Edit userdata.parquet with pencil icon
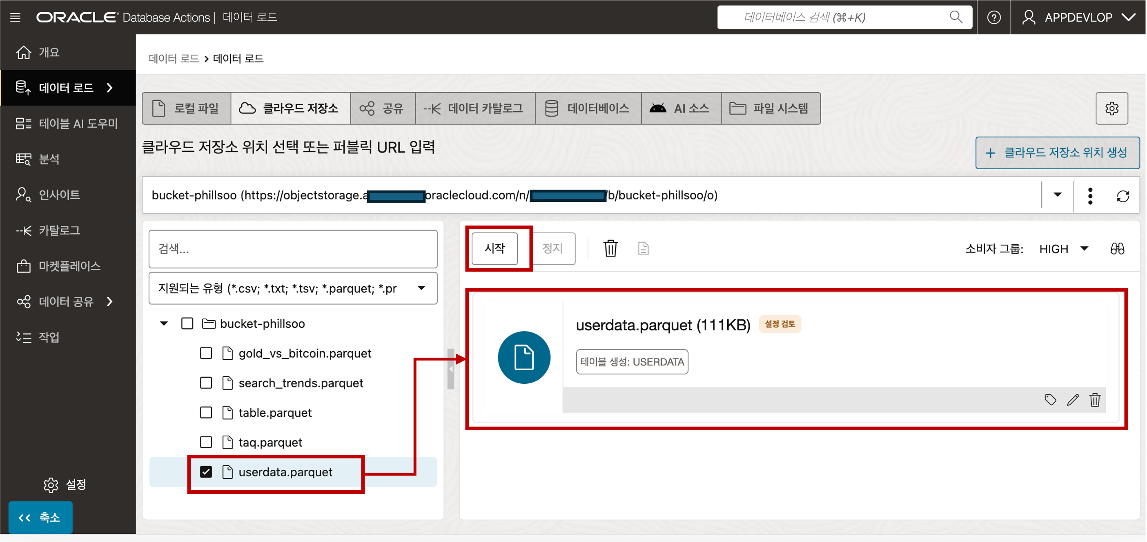Screen dimensions: 1147x542 coord(1073,400)
